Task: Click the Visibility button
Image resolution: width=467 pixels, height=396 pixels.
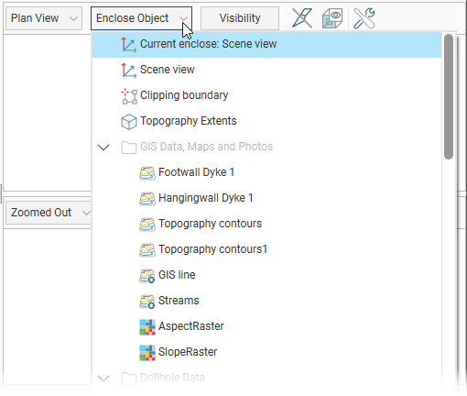Action: coord(240,18)
